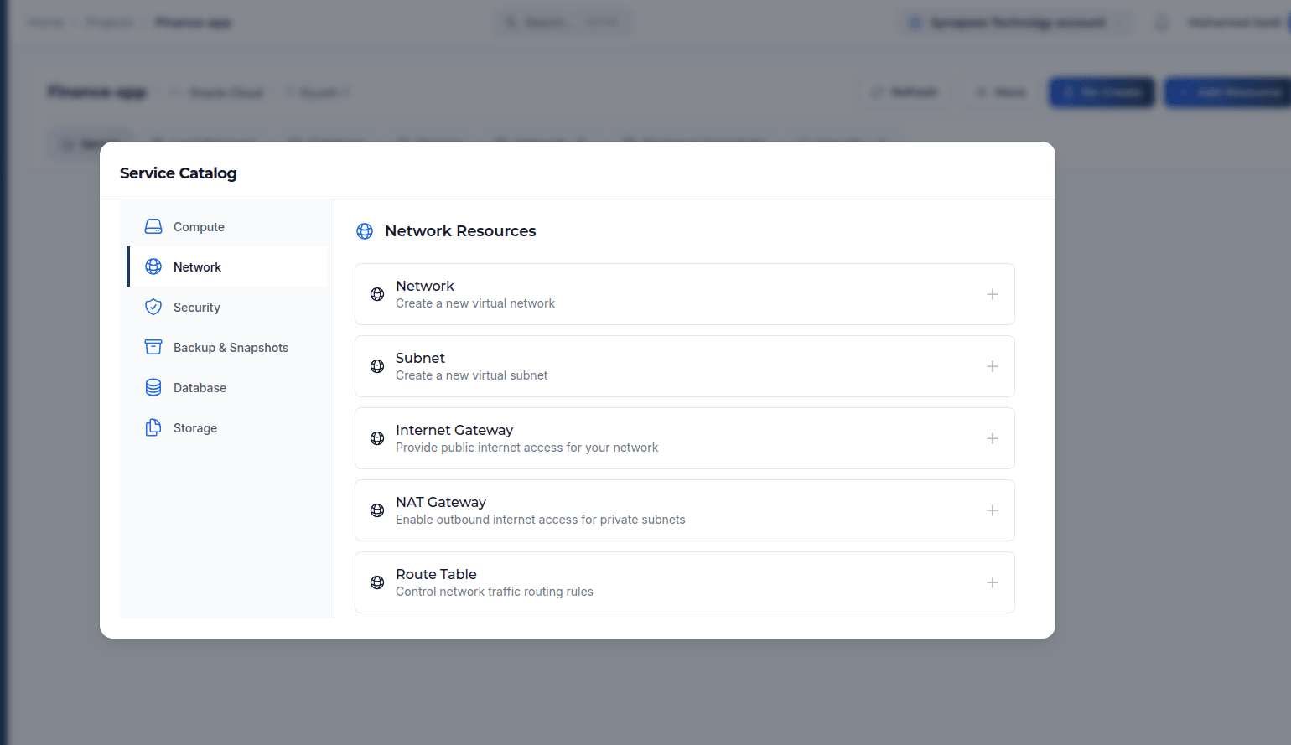The height and width of the screenshot is (745, 1291).
Task: Click the Database cylinder icon
Action: coord(153,387)
